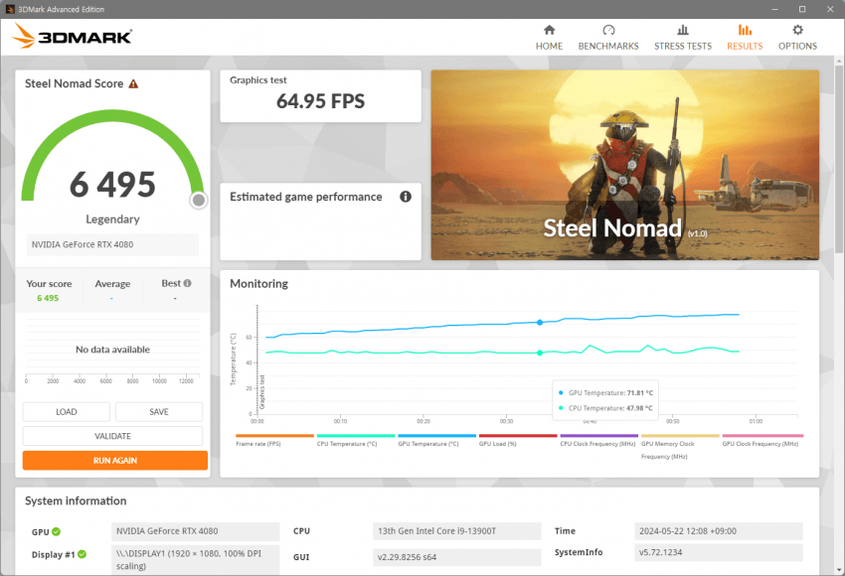Open the Home icon in navigation
This screenshot has width=845, height=576.
(x=549, y=30)
